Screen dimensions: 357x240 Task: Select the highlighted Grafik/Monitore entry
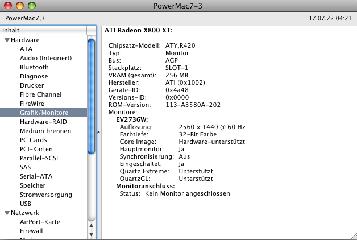click(43, 113)
